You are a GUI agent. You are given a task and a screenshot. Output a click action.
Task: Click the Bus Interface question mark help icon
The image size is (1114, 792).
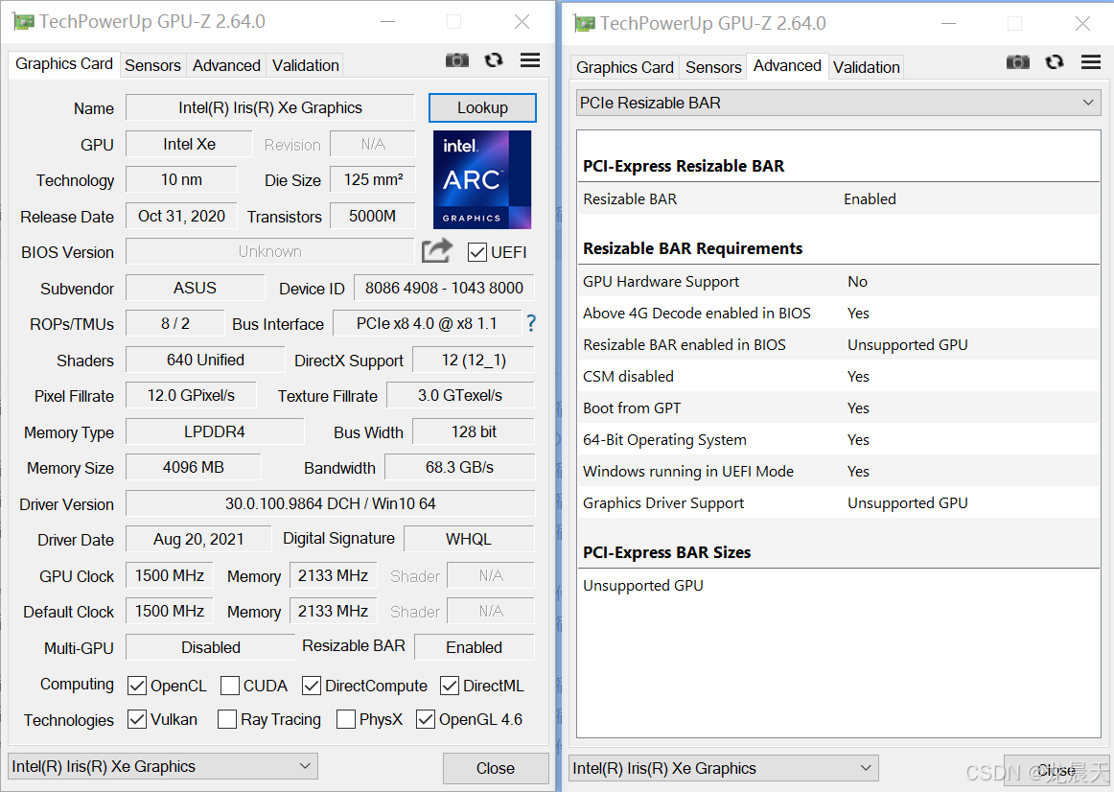tap(531, 324)
